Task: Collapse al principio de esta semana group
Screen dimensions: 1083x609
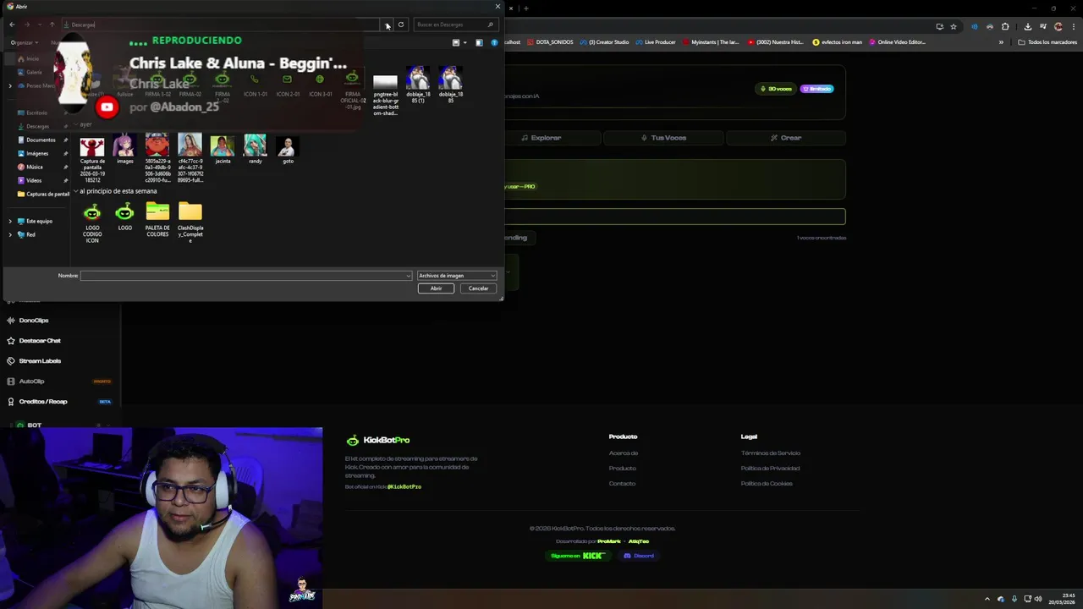Action: [76, 191]
